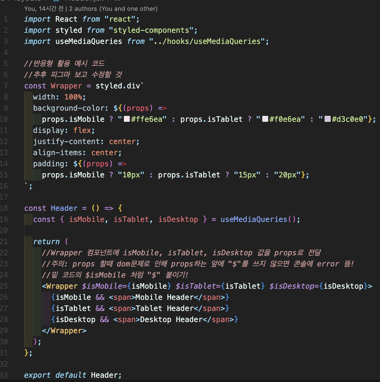Click the comment '//추후 피그마 보고 수정할 것'
380x382 pixels.
pos(73,75)
